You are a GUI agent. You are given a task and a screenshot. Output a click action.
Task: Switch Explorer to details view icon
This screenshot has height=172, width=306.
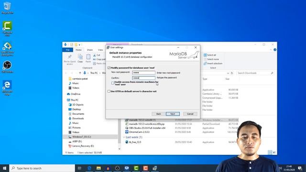coord(270,152)
